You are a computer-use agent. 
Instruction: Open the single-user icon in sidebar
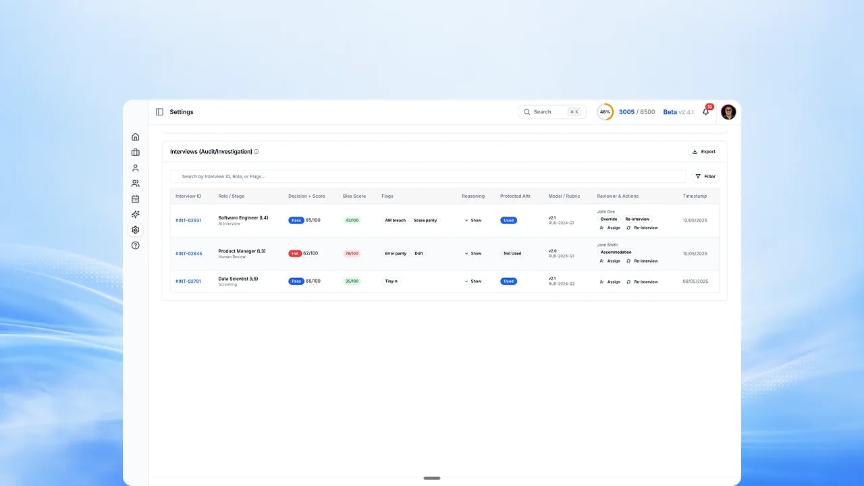click(135, 168)
